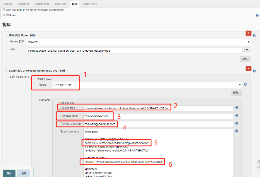Open help for the Remote directory field
This screenshot has width=260, height=178.
pos(236,123)
